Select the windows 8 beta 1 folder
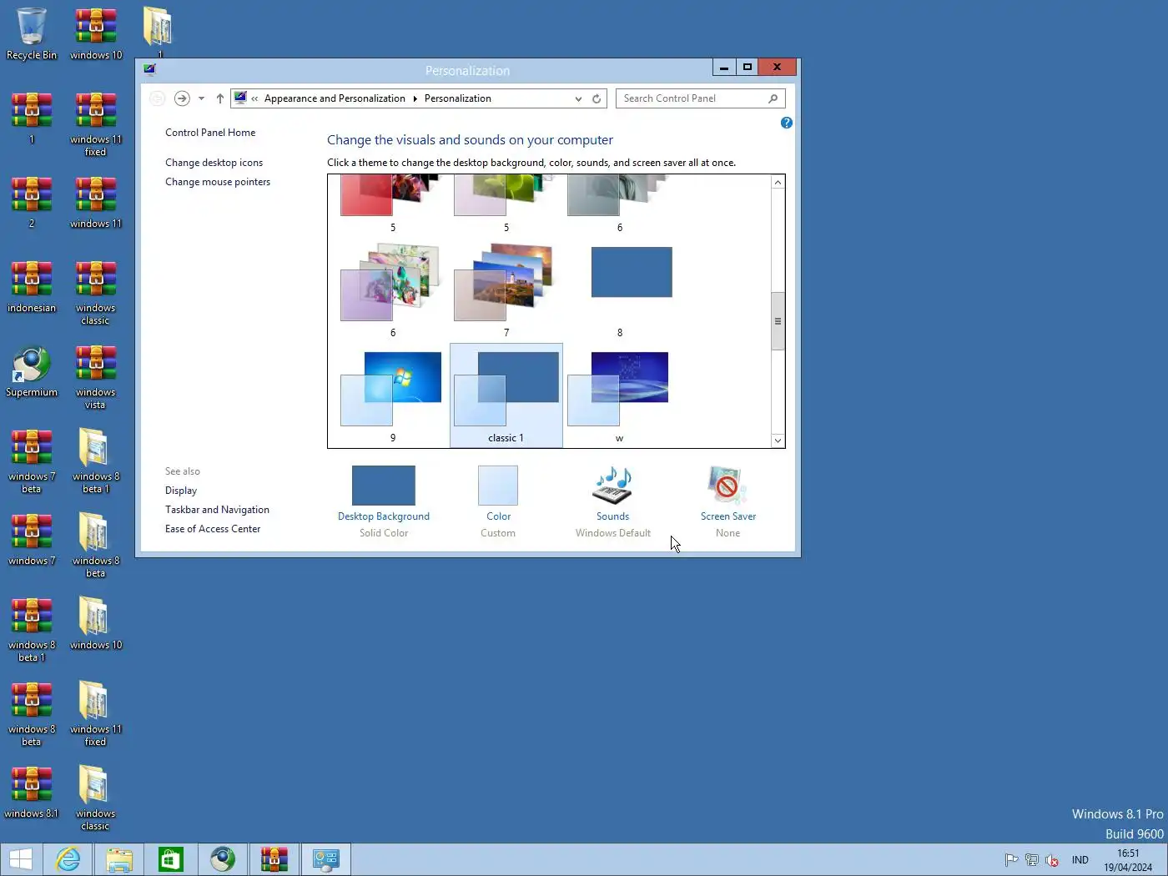This screenshot has width=1168, height=876. pos(96,461)
